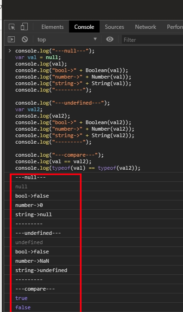This screenshot has width=183, height=312.
Task: Open the Performance tab
Action: click(x=175, y=27)
